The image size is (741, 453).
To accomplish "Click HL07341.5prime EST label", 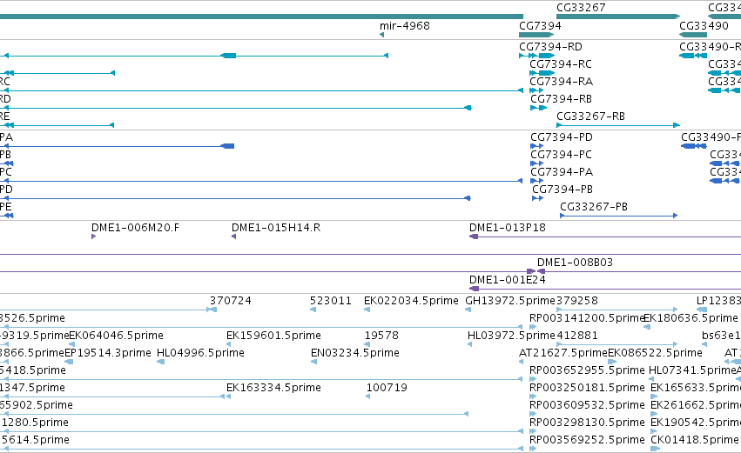I will [692, 371].
